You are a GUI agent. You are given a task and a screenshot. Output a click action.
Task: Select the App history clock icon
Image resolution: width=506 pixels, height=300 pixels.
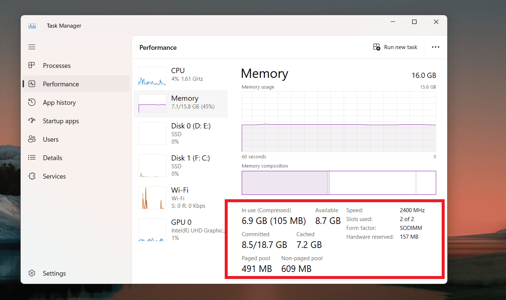coord(32,102)
